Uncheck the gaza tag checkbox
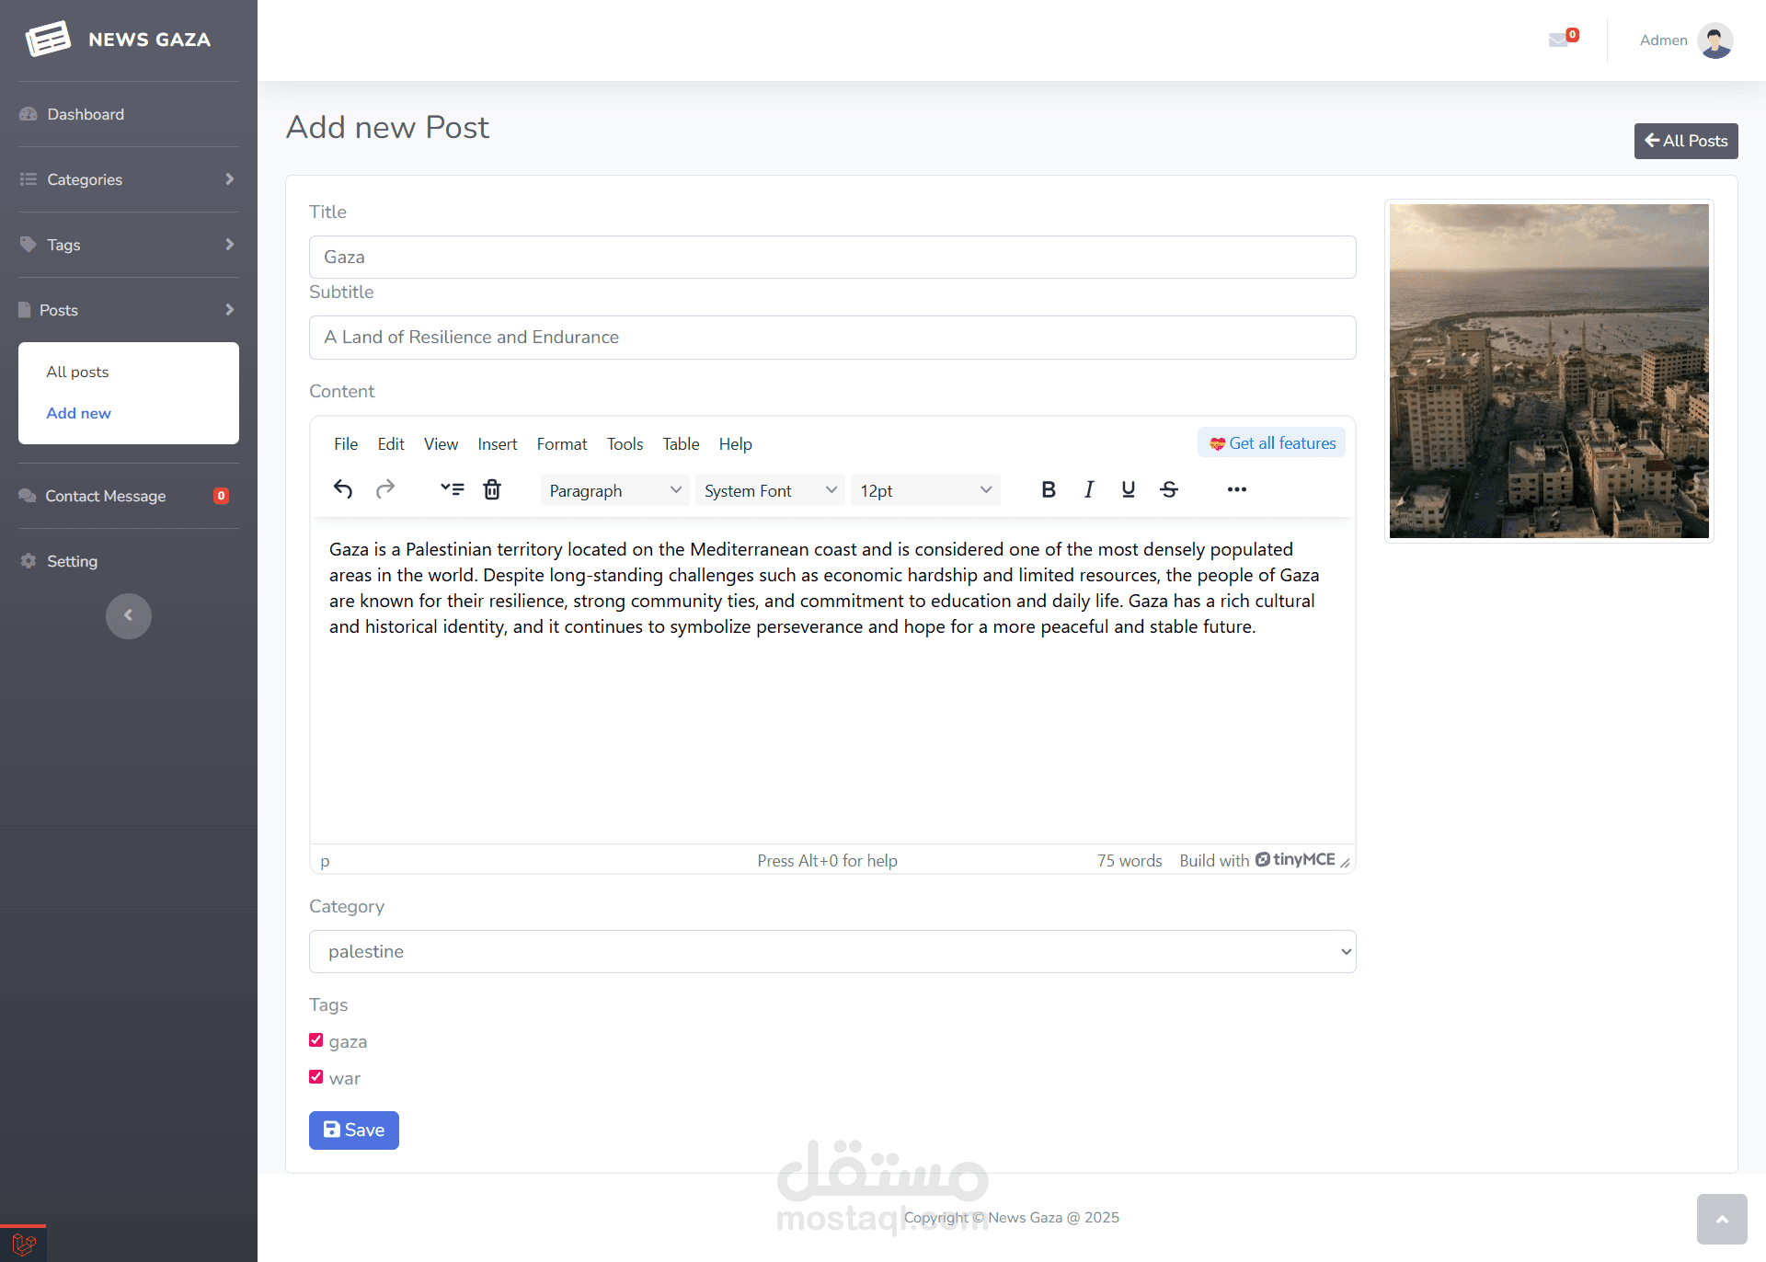Viewport: 1766px width, 1262px height. pos(316,1040)
